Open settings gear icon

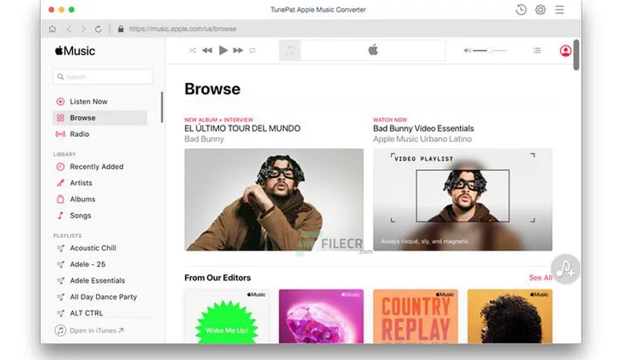coord(540,10)
